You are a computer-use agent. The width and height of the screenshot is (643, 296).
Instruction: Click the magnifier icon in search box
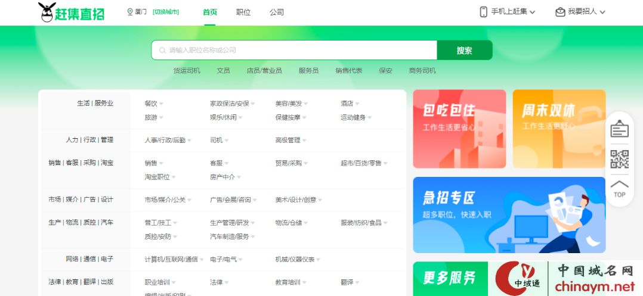click(162, 51)
